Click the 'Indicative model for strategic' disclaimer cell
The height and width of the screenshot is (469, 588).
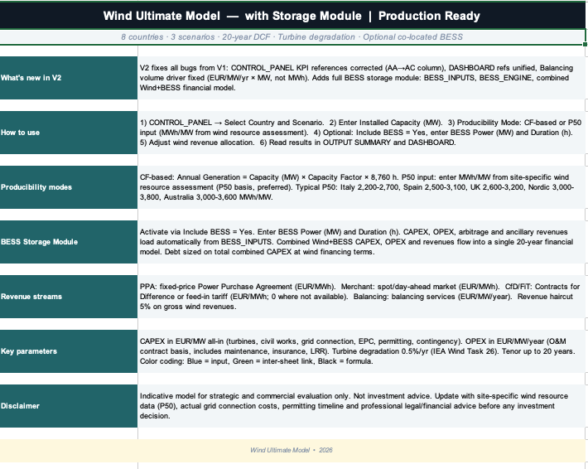pos(362,406)
